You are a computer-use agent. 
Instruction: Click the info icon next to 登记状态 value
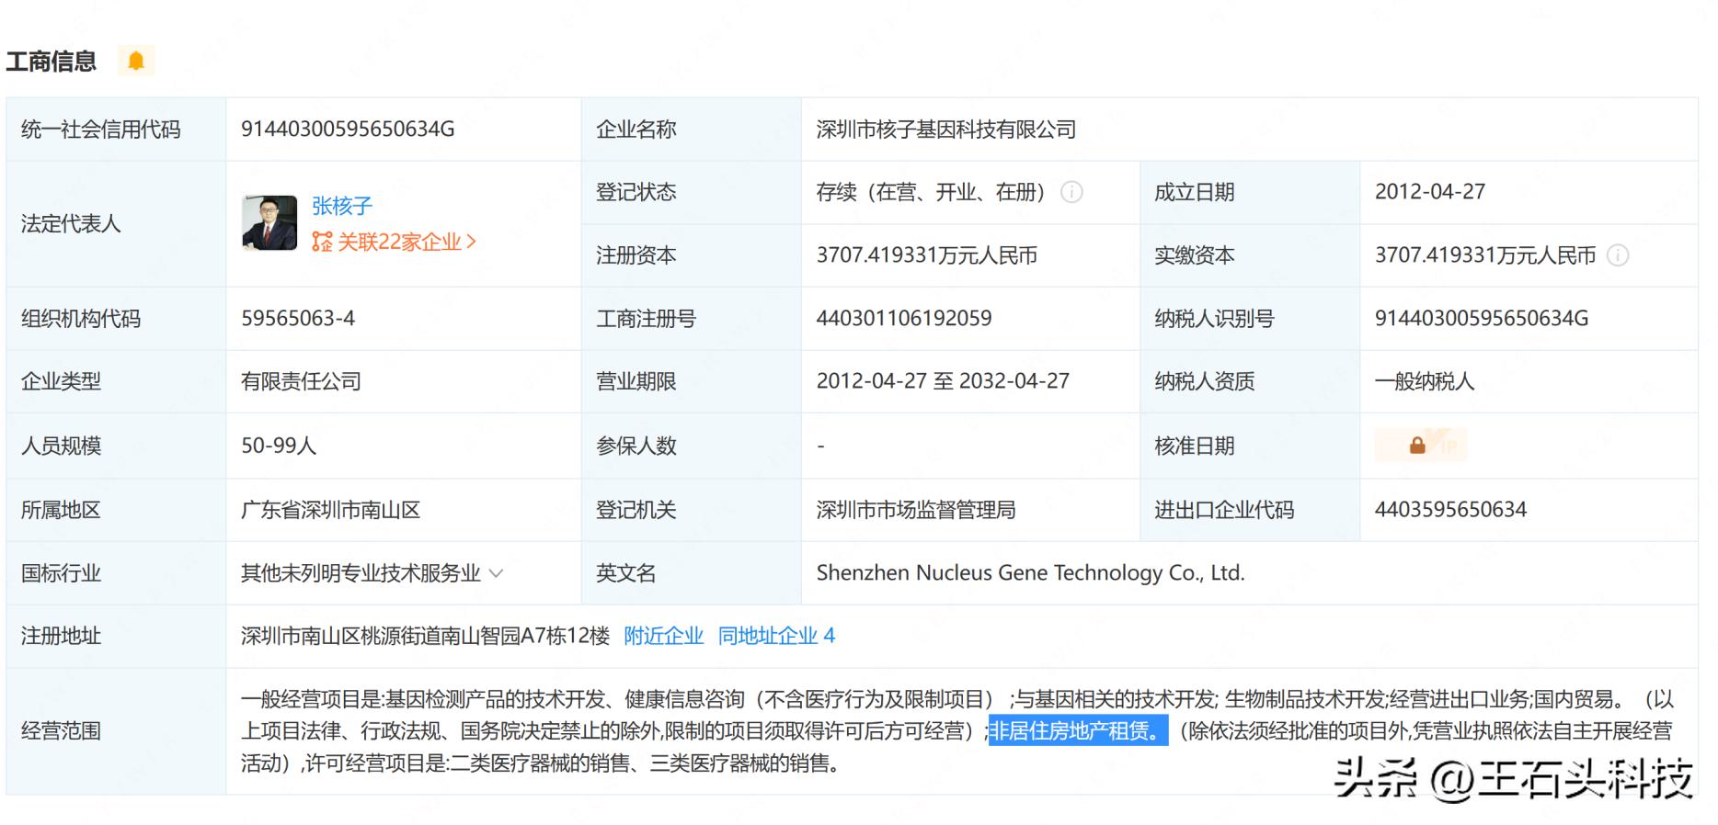[x=1071, y=192]
